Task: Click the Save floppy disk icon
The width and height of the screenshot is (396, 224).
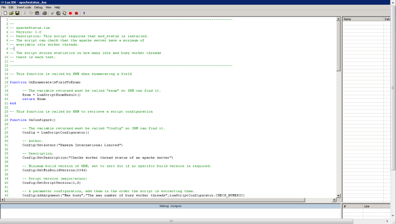Action: click(17, 13)
